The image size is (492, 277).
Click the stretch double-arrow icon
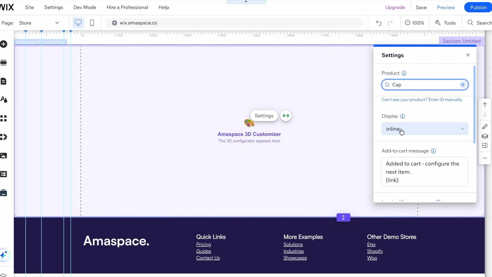click(x=286, y=116)
